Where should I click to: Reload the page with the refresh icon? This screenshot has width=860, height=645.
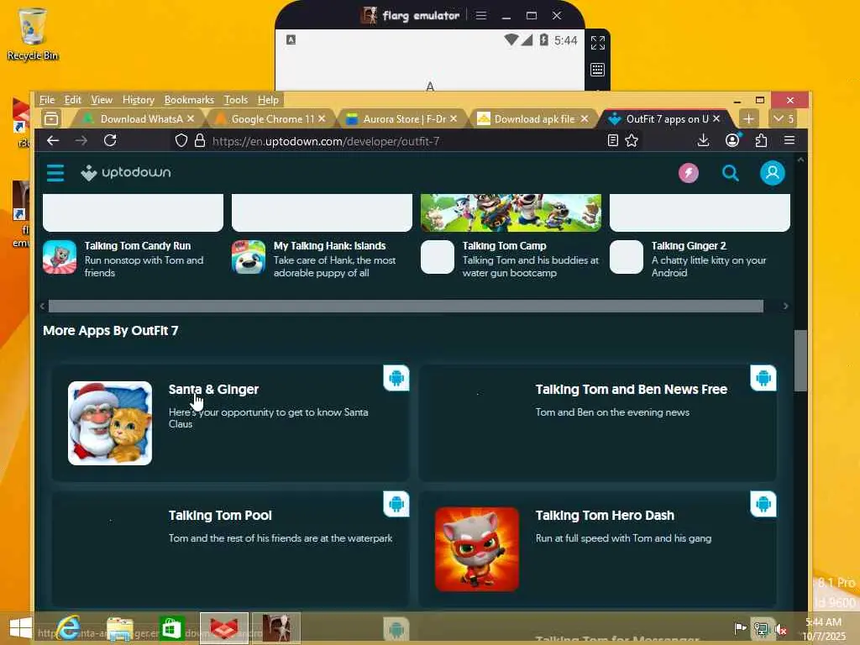click(x=110, y=141)
